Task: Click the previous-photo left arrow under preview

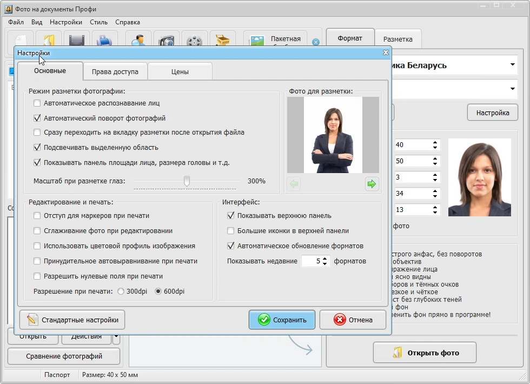Action: pyautogui.click(x=294, y=184)
